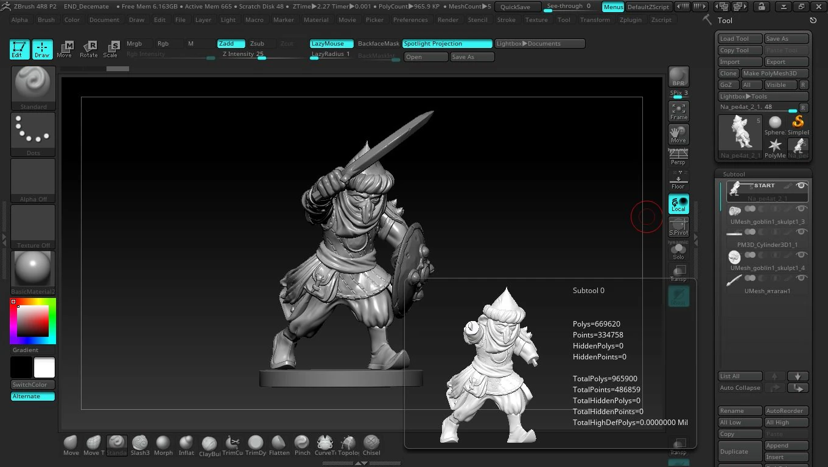Image resolution: width=828 pixels, height=467 pixels.
Task: Select the ClayBuildup brush
Action: (209, 446)
